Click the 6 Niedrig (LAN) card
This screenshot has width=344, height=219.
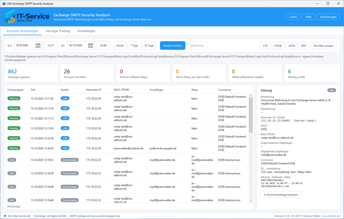(312, 73)
